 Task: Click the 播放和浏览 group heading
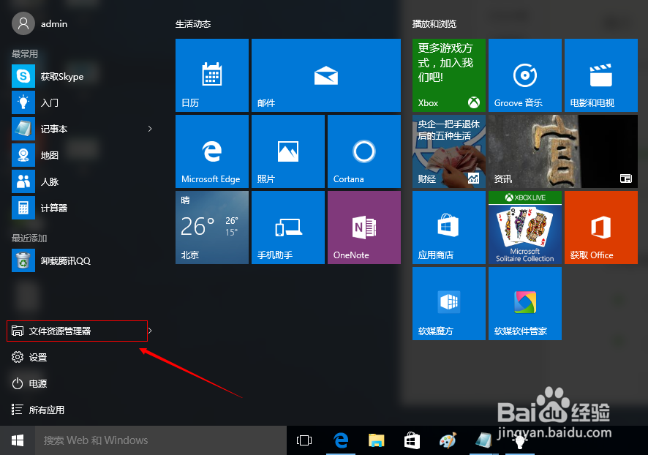click(x=434, y=24)
